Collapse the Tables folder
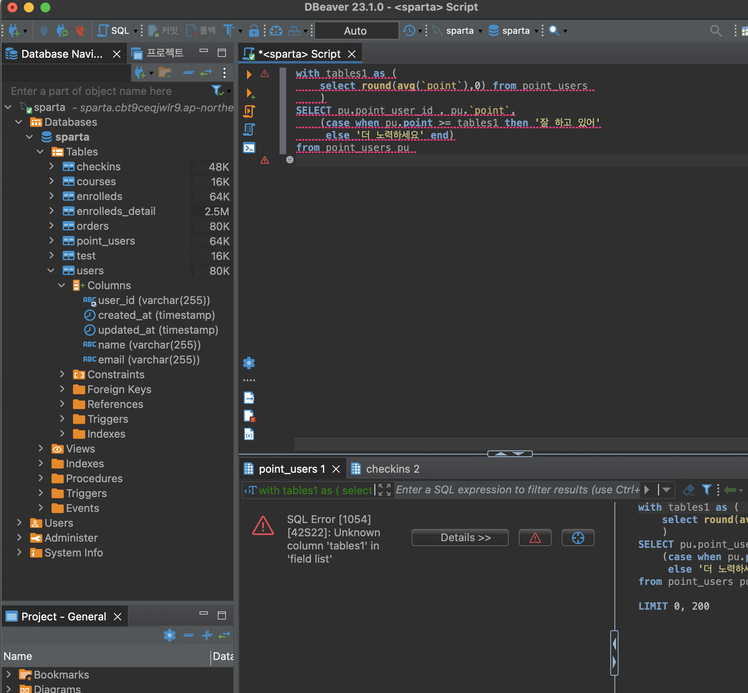This screenshot has height=693, width=748. [x=40, y=152]
